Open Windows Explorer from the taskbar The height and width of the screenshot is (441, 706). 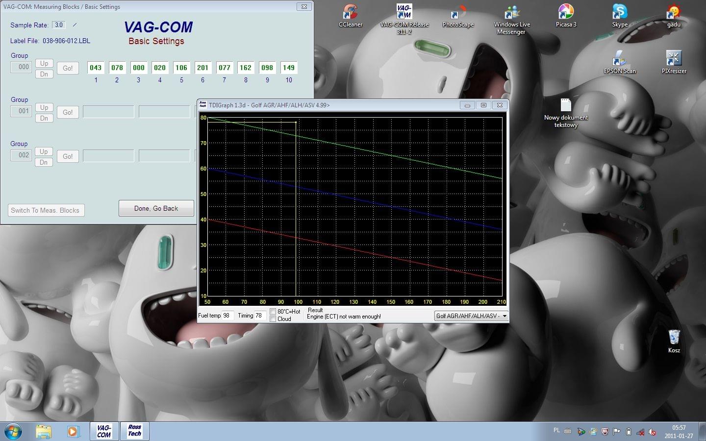pyautogui.click(x=44, y=431)
